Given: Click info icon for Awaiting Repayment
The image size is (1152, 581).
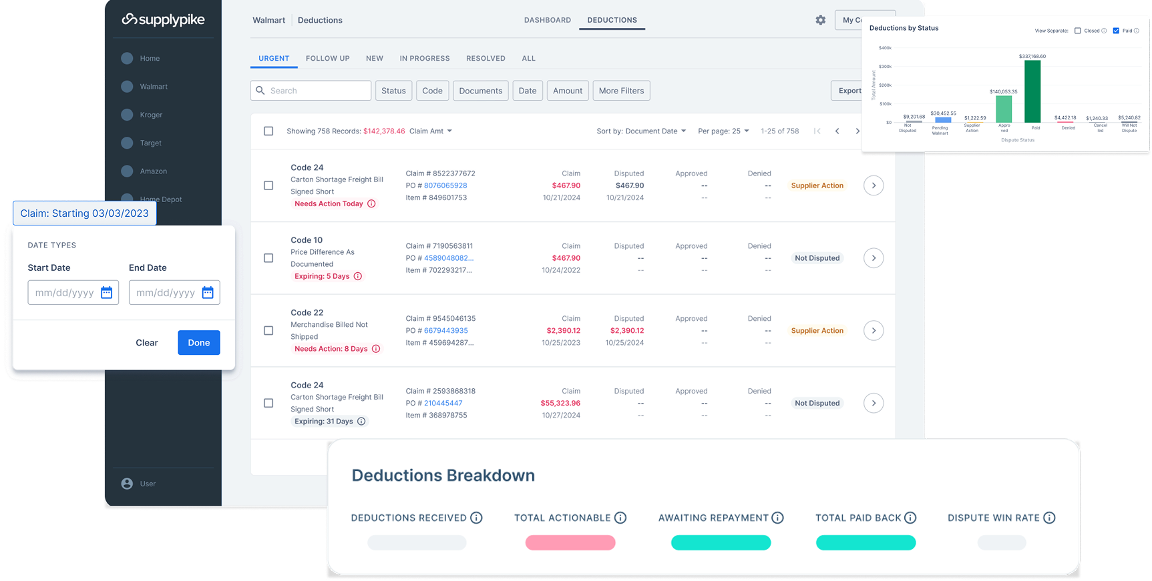Looking at the screenshot, I should click(x=777, y=518).
